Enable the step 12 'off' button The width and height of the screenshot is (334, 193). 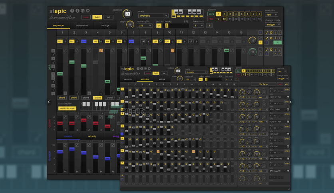[x=191, y=41]
